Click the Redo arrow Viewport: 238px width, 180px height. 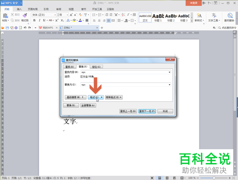tap(30, 28)
